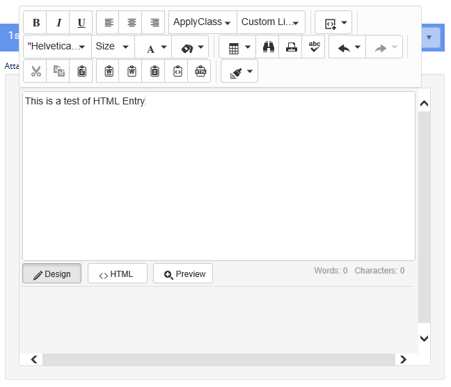The image size is (451, 387).
Task: Click the Cut scissors icon
Action: coord(36,71)
